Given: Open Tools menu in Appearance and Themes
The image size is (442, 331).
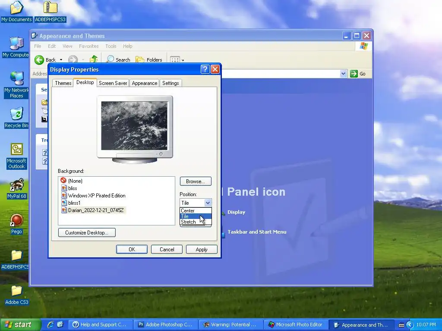Looking at the screenshot, I should [111, 46].
